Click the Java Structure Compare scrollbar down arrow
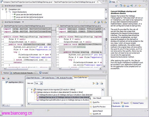The image size is (149, 117). 106,18
